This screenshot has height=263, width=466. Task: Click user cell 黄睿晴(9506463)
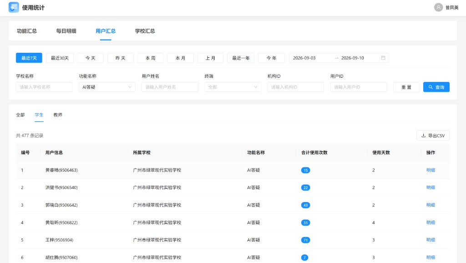[61, 170]
